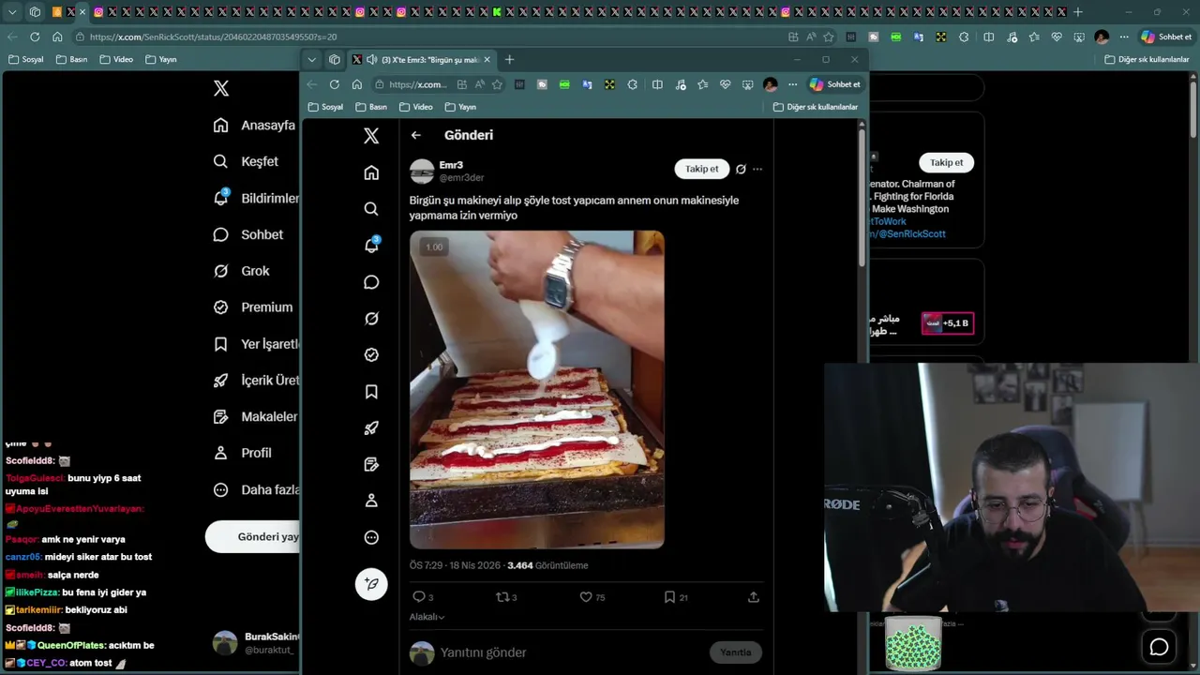The width and height of the screenshot is (1200, 675).
Task: Click Takip et in the background window panel
Action: pyautogui.click(x=946, y=162)
